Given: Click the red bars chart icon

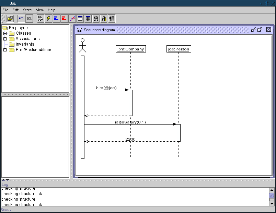Looking at the screenshot, I should click(x=64, y=19).
